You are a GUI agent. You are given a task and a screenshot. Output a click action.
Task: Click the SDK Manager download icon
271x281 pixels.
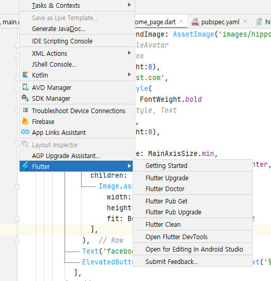pos(25,98)
